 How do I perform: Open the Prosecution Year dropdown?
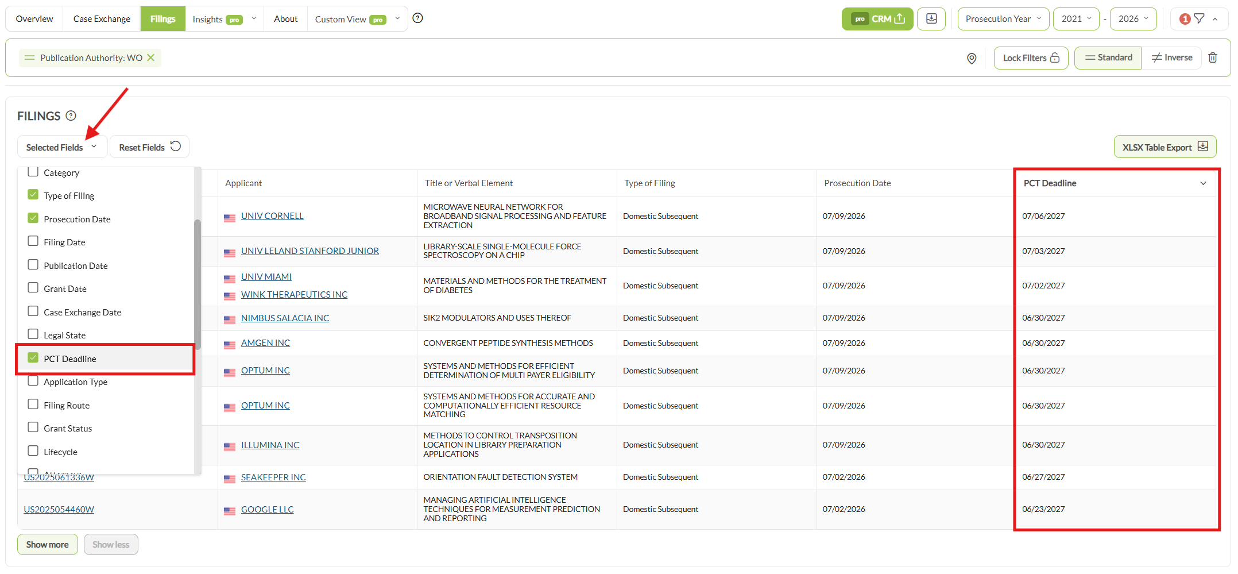coord(1003,19)
